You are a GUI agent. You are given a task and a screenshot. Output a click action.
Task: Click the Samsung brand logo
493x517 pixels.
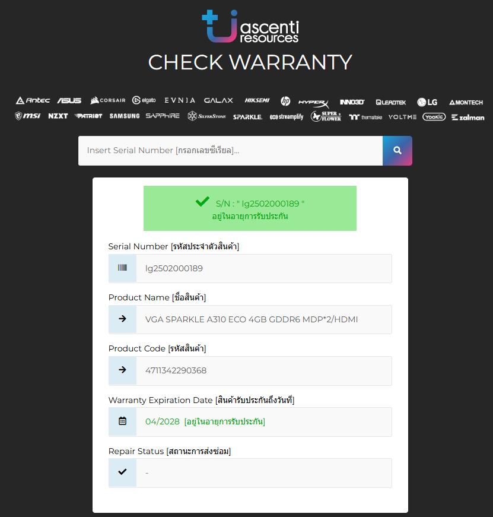pos(125,116)
